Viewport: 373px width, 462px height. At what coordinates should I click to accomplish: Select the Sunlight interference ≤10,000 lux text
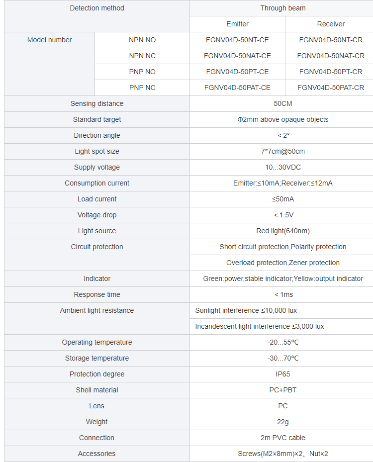246,310
